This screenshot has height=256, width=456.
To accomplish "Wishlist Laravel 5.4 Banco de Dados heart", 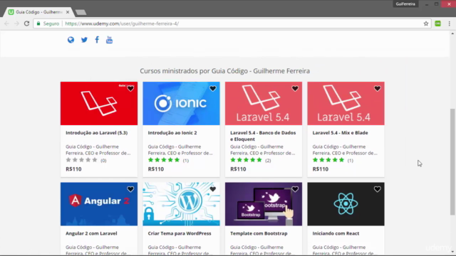I will tap(295, 88).
